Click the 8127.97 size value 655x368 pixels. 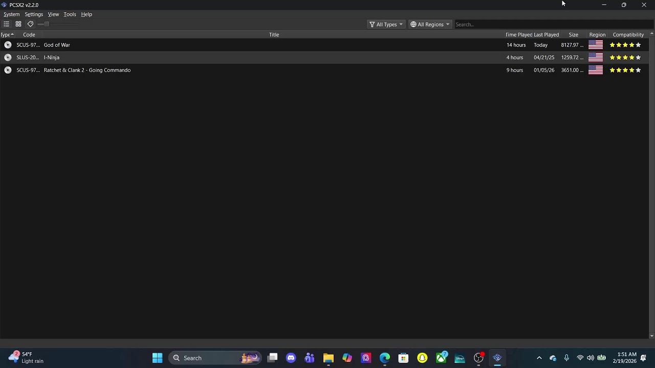[572, 45]
